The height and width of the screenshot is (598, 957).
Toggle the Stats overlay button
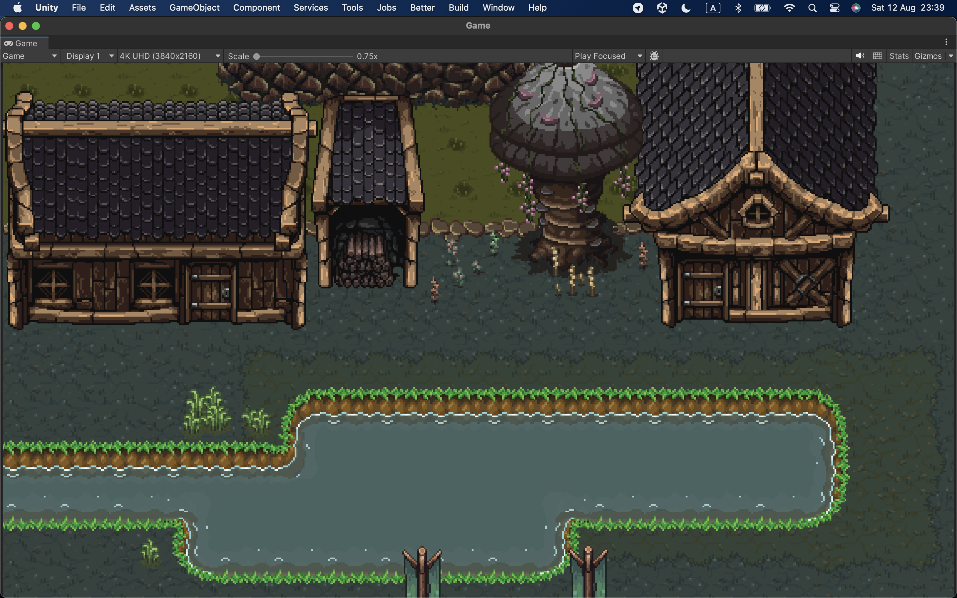pos(899,56)
